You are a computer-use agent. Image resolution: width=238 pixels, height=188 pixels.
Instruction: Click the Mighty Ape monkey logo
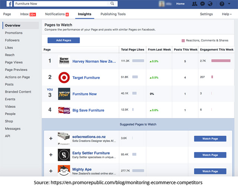64,171
